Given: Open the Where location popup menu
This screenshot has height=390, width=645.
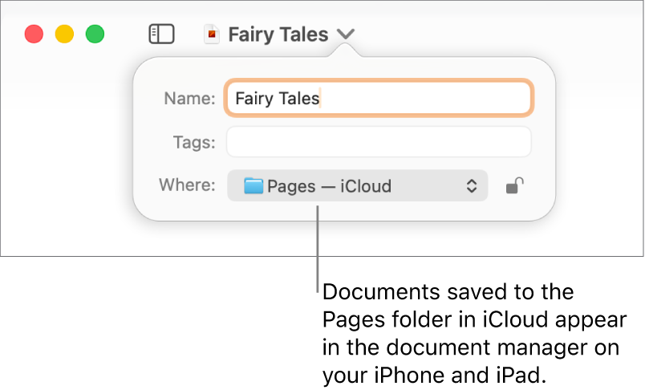Looking at the screenshot, I should click(358, 185).
